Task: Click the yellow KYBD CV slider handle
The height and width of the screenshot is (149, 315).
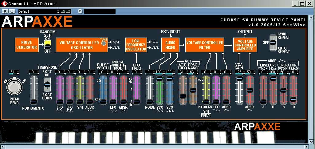Action: tap(206, 102)
